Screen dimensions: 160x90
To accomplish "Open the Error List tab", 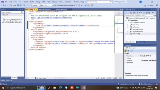I will [9, 80].
